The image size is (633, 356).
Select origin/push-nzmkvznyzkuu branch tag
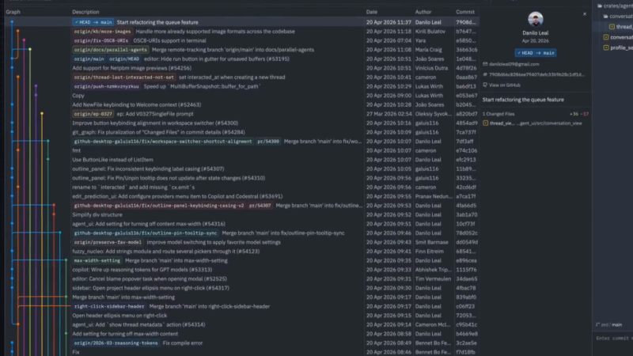[x=107, y=87]
